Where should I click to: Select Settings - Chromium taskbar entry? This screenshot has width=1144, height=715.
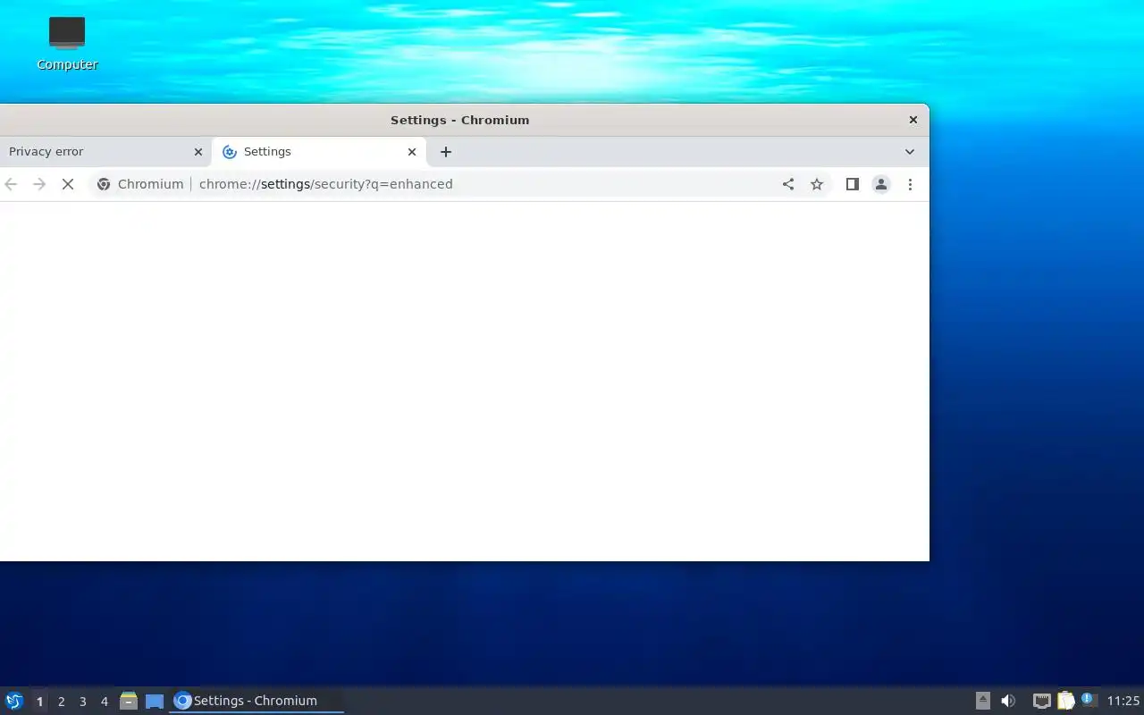tap(257, 701)
